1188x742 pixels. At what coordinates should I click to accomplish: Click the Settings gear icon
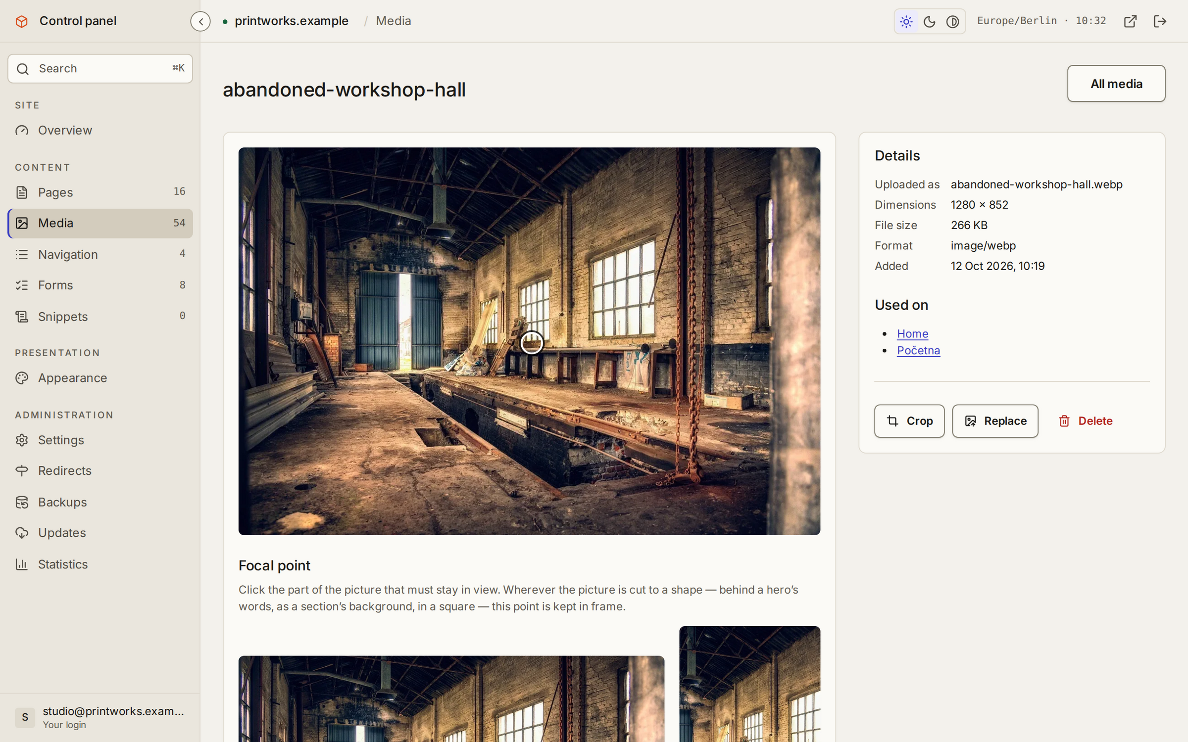(22, 440)
